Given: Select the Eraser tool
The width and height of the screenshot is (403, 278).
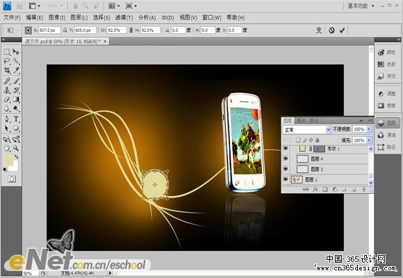Looking at the screenshot, I should coord(7,99).
